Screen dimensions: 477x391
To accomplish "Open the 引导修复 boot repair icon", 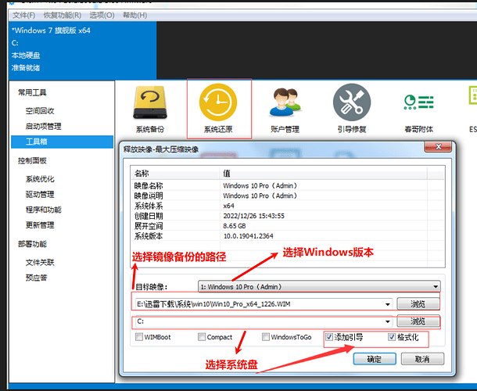I will coord(352,109).
